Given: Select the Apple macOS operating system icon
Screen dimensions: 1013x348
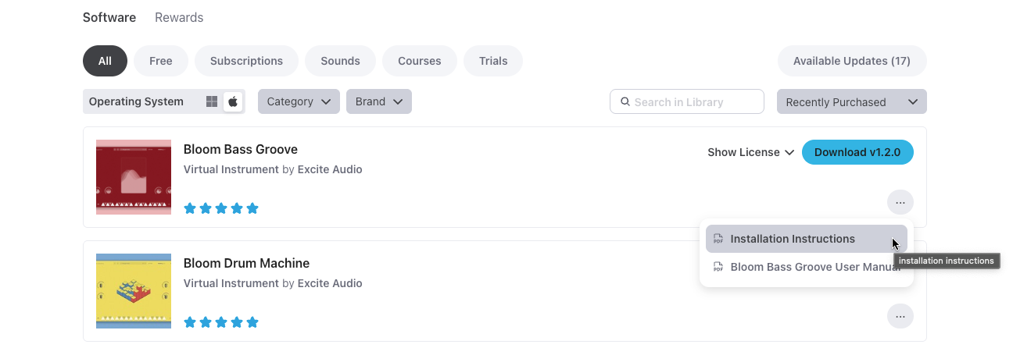Looking at the screenshot, I should [x=233, y=101].
